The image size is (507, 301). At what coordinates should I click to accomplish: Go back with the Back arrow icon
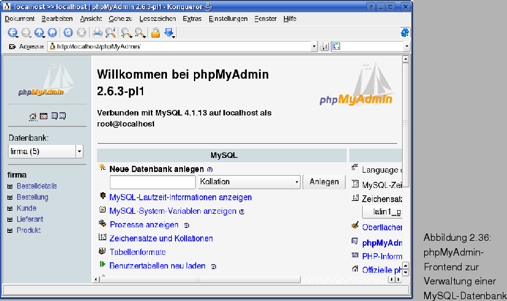point(13,33)
